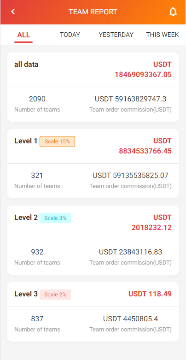Tap the Level 2 heading
The image size is (186, 360).
[26, 218]
